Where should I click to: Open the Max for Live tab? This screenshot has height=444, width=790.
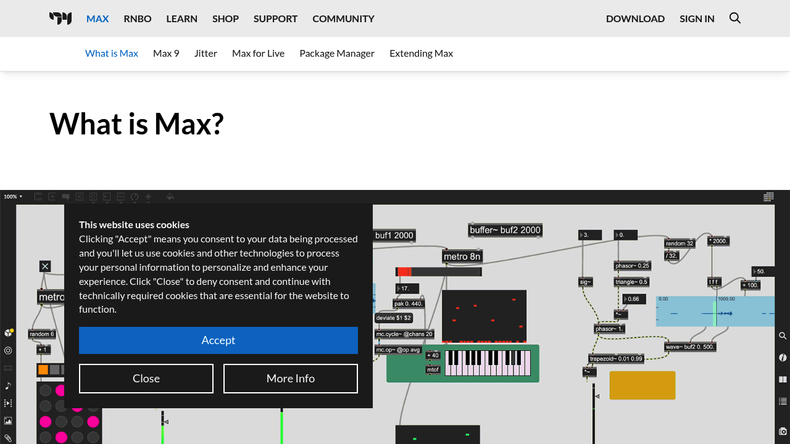coord(258,53)
